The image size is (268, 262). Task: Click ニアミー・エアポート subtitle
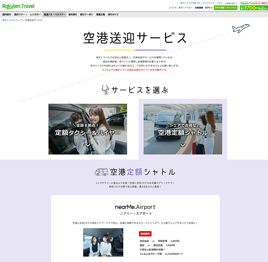pos(136,213)
